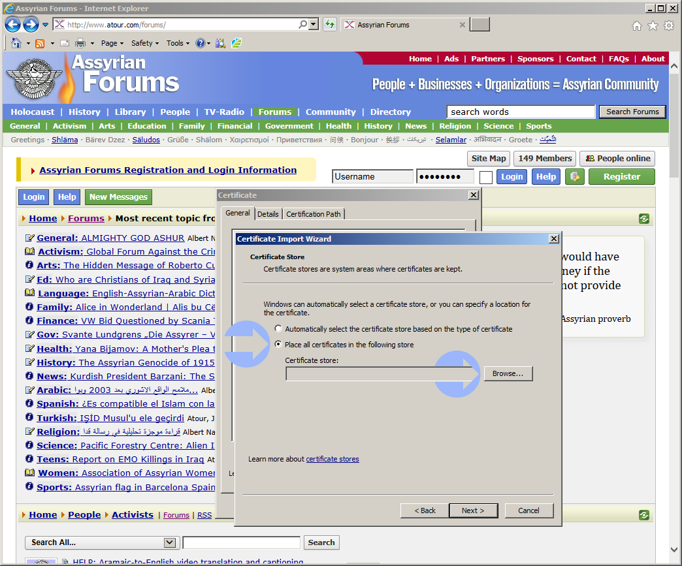Click the Print icon
The height and width of the screenshot is (566, 682).
[80, 43]
